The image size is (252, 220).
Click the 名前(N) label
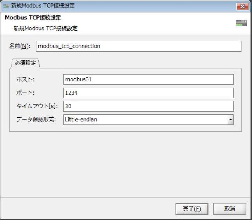coord(20,46)
